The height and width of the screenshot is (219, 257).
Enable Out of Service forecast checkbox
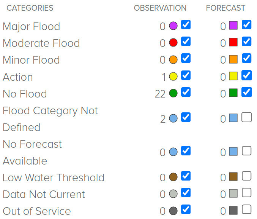pyautogui.click(x=246, y=209)
